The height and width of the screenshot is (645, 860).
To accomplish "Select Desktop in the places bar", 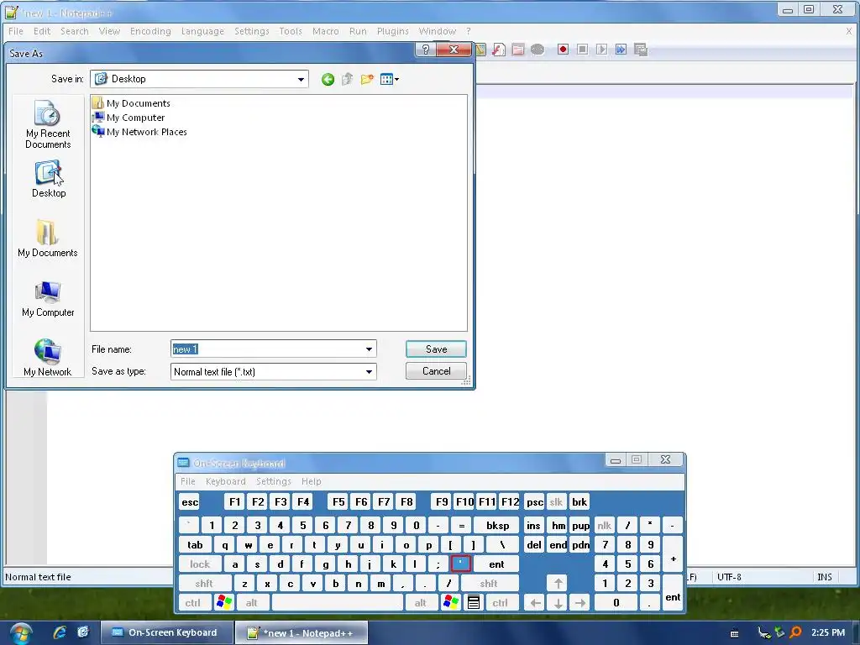I will (x=48, y=179).
